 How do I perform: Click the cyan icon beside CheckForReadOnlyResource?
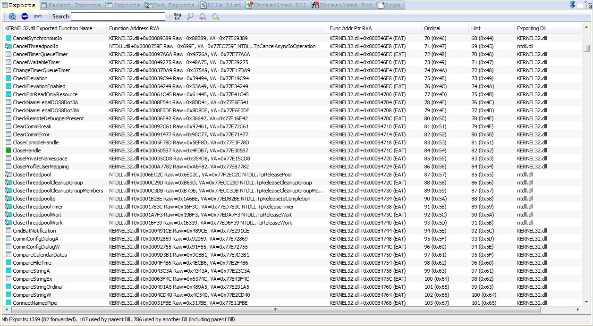click(8, 94)
